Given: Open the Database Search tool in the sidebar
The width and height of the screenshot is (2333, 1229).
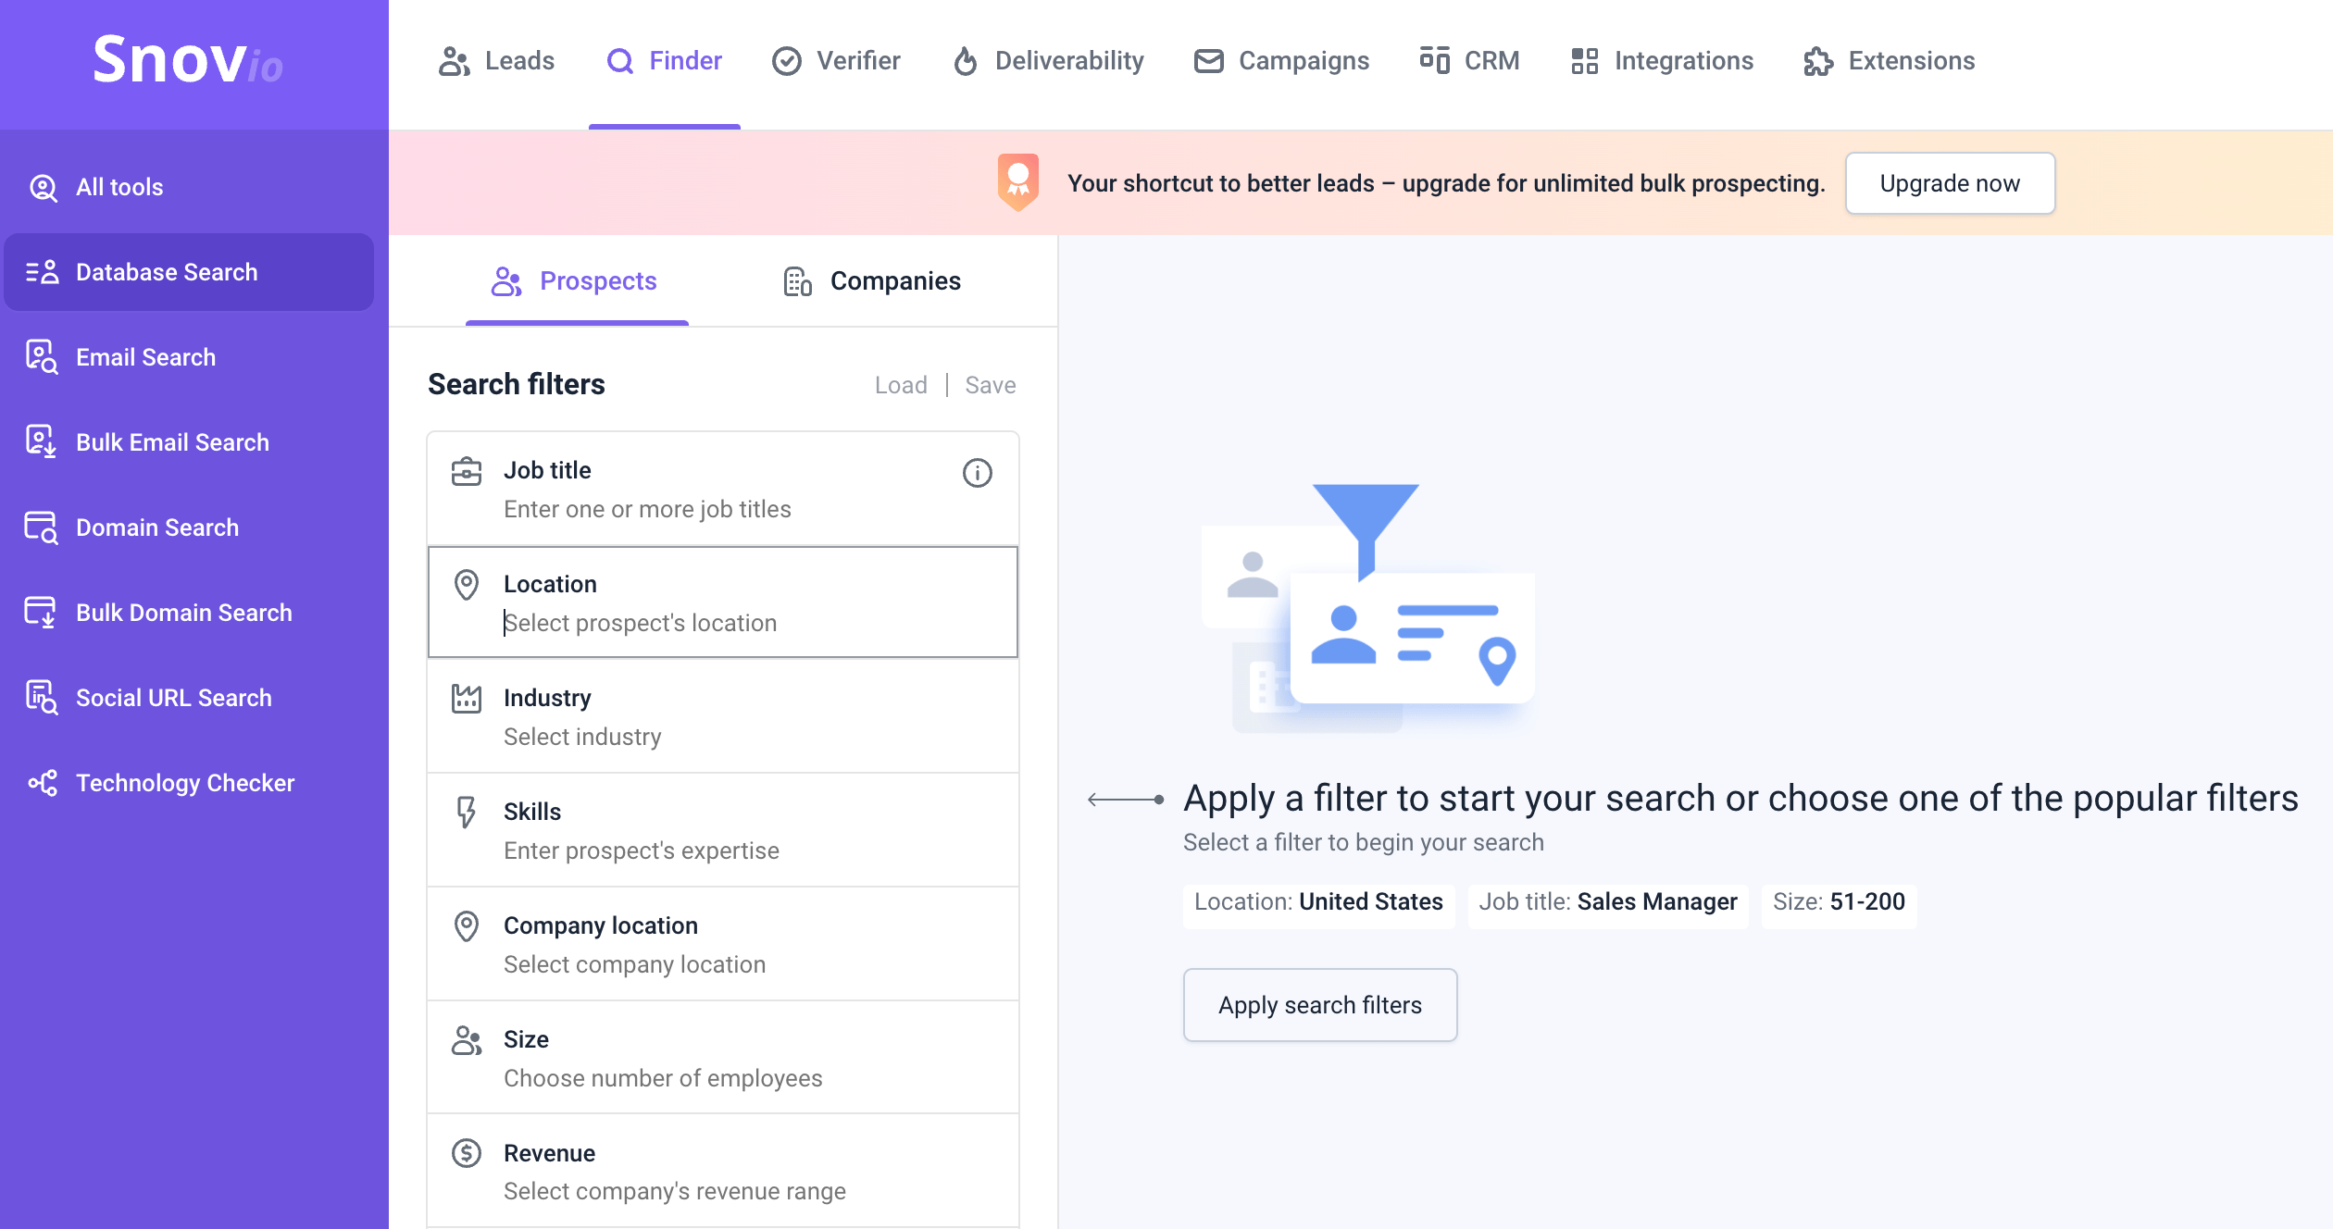Looking at the screenshot, I should (166, 271).
